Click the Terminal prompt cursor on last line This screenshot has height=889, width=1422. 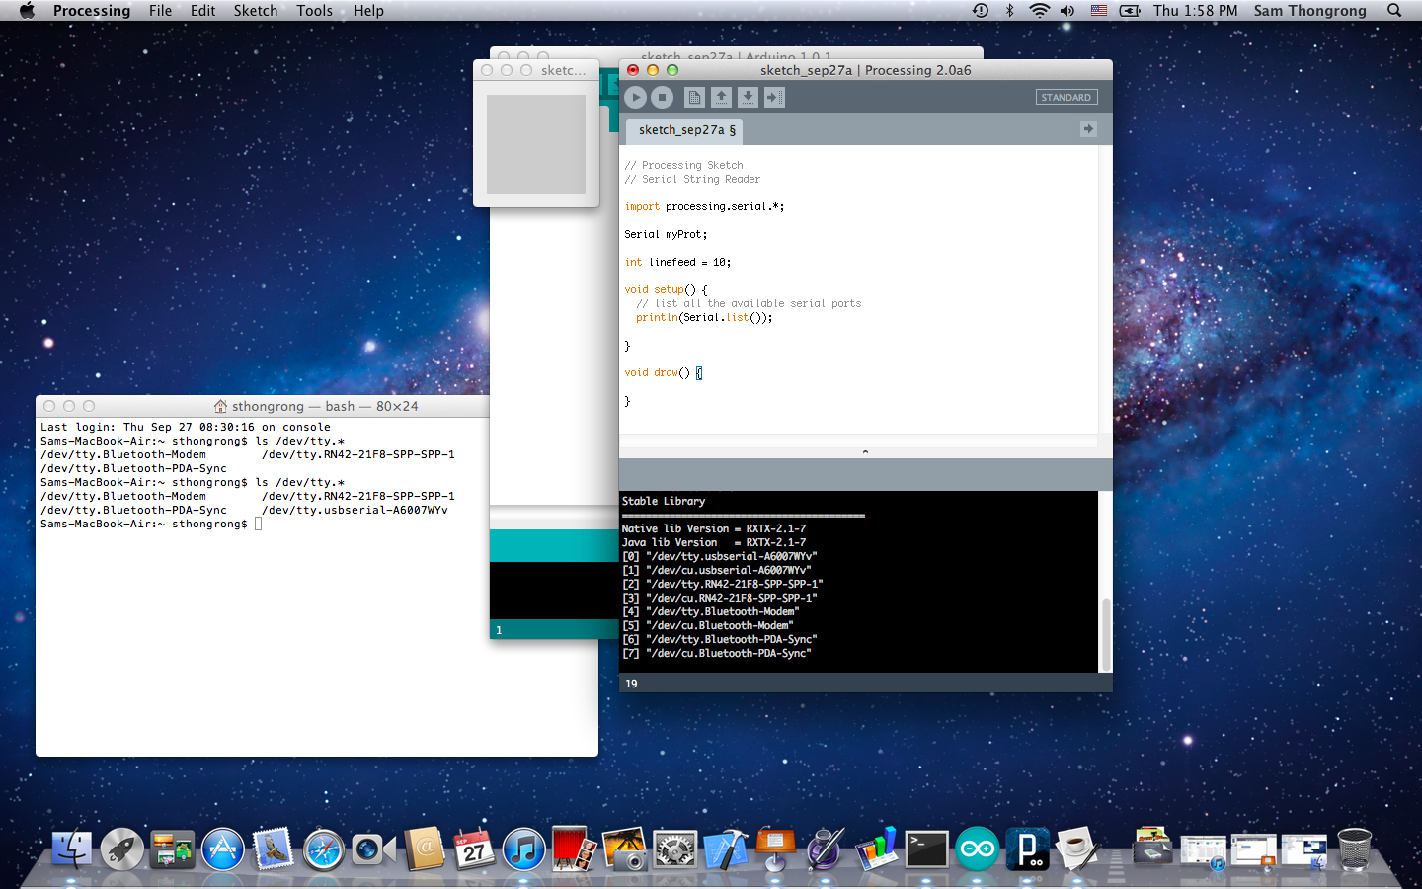(259, 524)
